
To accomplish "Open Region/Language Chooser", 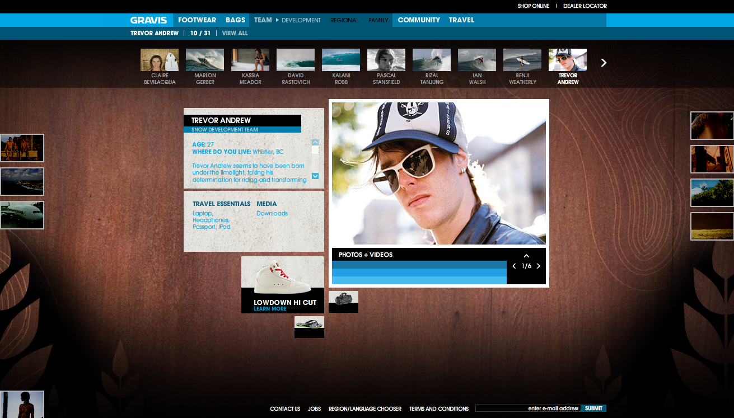I will 365,409.
